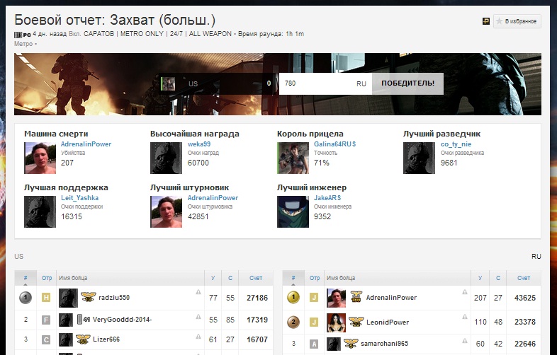
Task: Click the warning triangle icon next to radziu550
Action: coord(198,292)
